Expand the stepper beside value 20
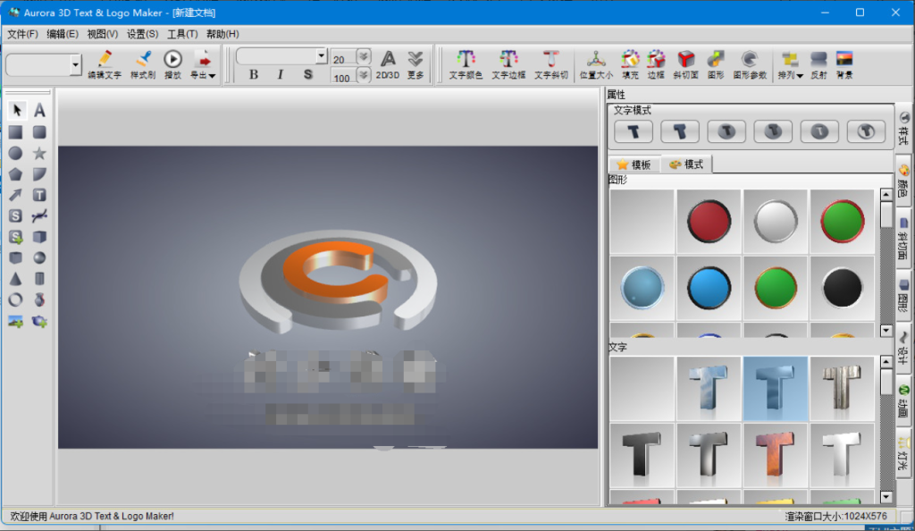 coord(364,56)
